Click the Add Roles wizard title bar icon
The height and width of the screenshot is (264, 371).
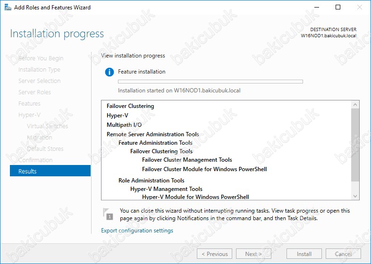(x=8, y=8)
